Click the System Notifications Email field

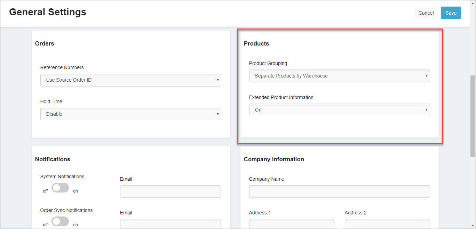click(170, 191)
